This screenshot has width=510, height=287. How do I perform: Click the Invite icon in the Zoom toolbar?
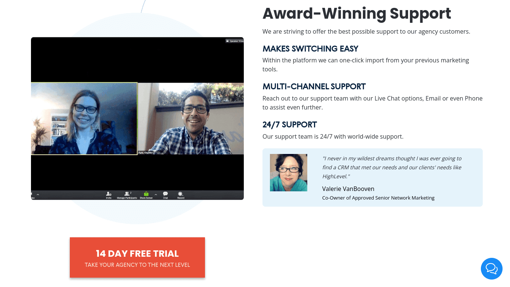(109, 195)
